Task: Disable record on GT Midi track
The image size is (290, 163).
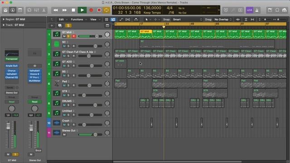Action: click(x=73, y=36)
